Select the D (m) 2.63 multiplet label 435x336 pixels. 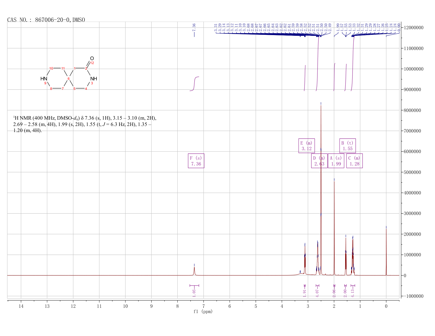click(319, 161)
